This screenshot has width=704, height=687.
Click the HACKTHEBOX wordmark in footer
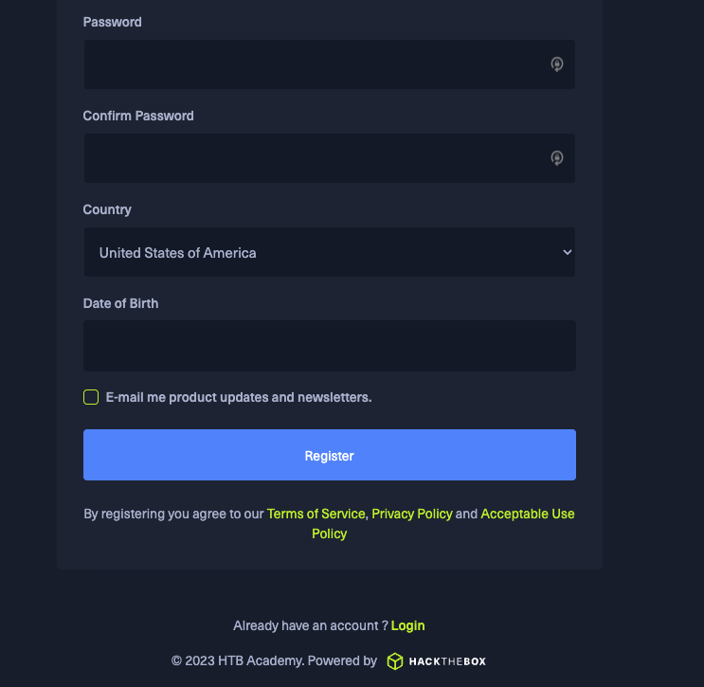[447, 661]
